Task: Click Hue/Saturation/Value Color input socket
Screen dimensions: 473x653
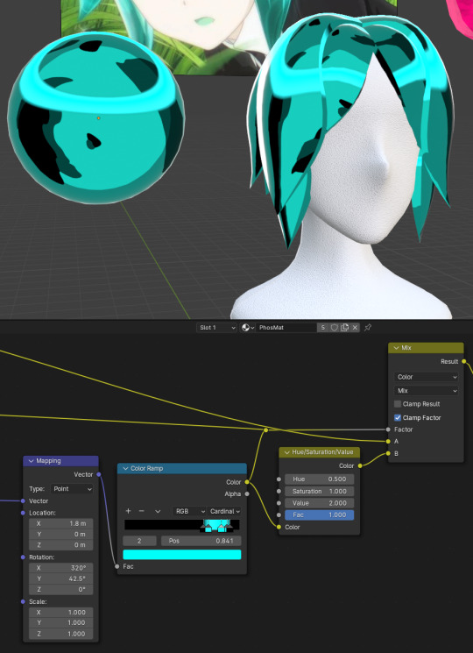Action: [x=279, y=528]
